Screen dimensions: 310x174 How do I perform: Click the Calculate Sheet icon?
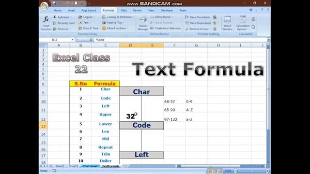pos(253,27)
